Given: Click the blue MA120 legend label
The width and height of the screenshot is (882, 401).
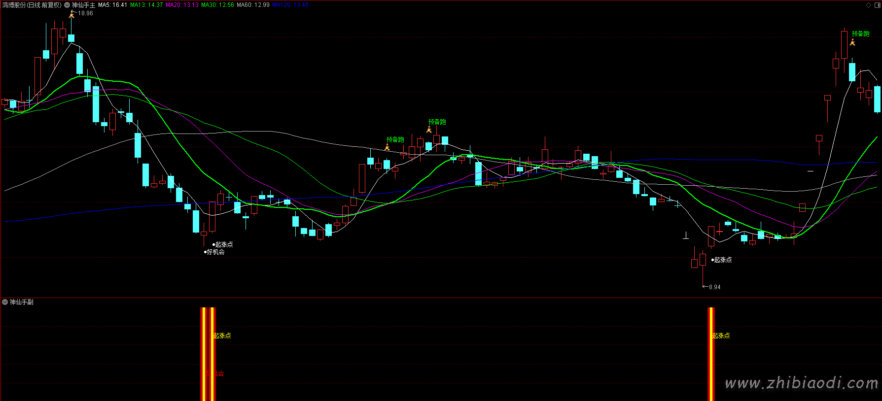Looking at the screenshot, I should click(290, 5).
